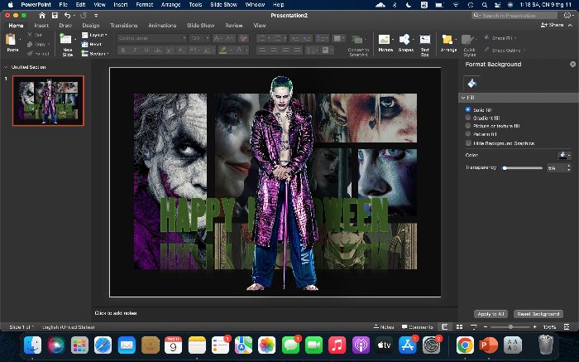Open the Shape Fill dropdown
Image resolution: width=579 pixels, height=362 pixels.
[x=500, y=38]
